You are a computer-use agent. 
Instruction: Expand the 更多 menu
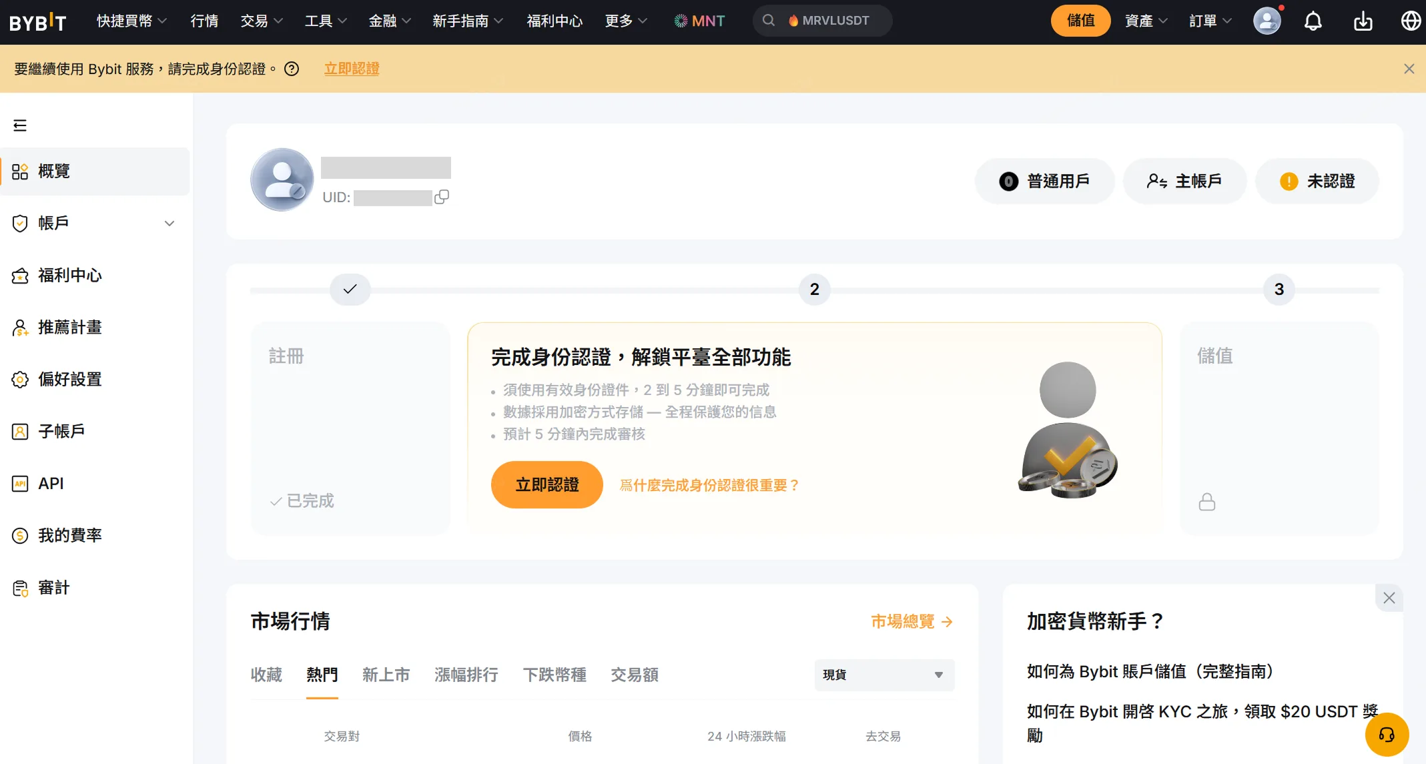(x=626, y=21)
